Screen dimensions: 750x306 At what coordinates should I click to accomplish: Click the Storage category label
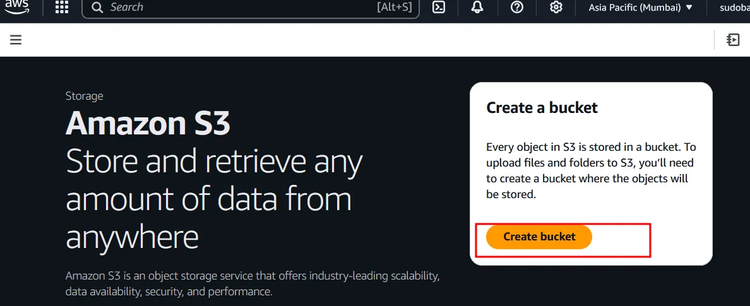[84, 96]
